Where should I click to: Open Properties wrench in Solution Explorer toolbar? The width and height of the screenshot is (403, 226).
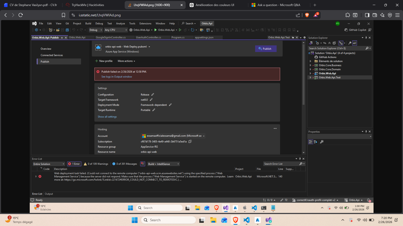pos(350,43)
